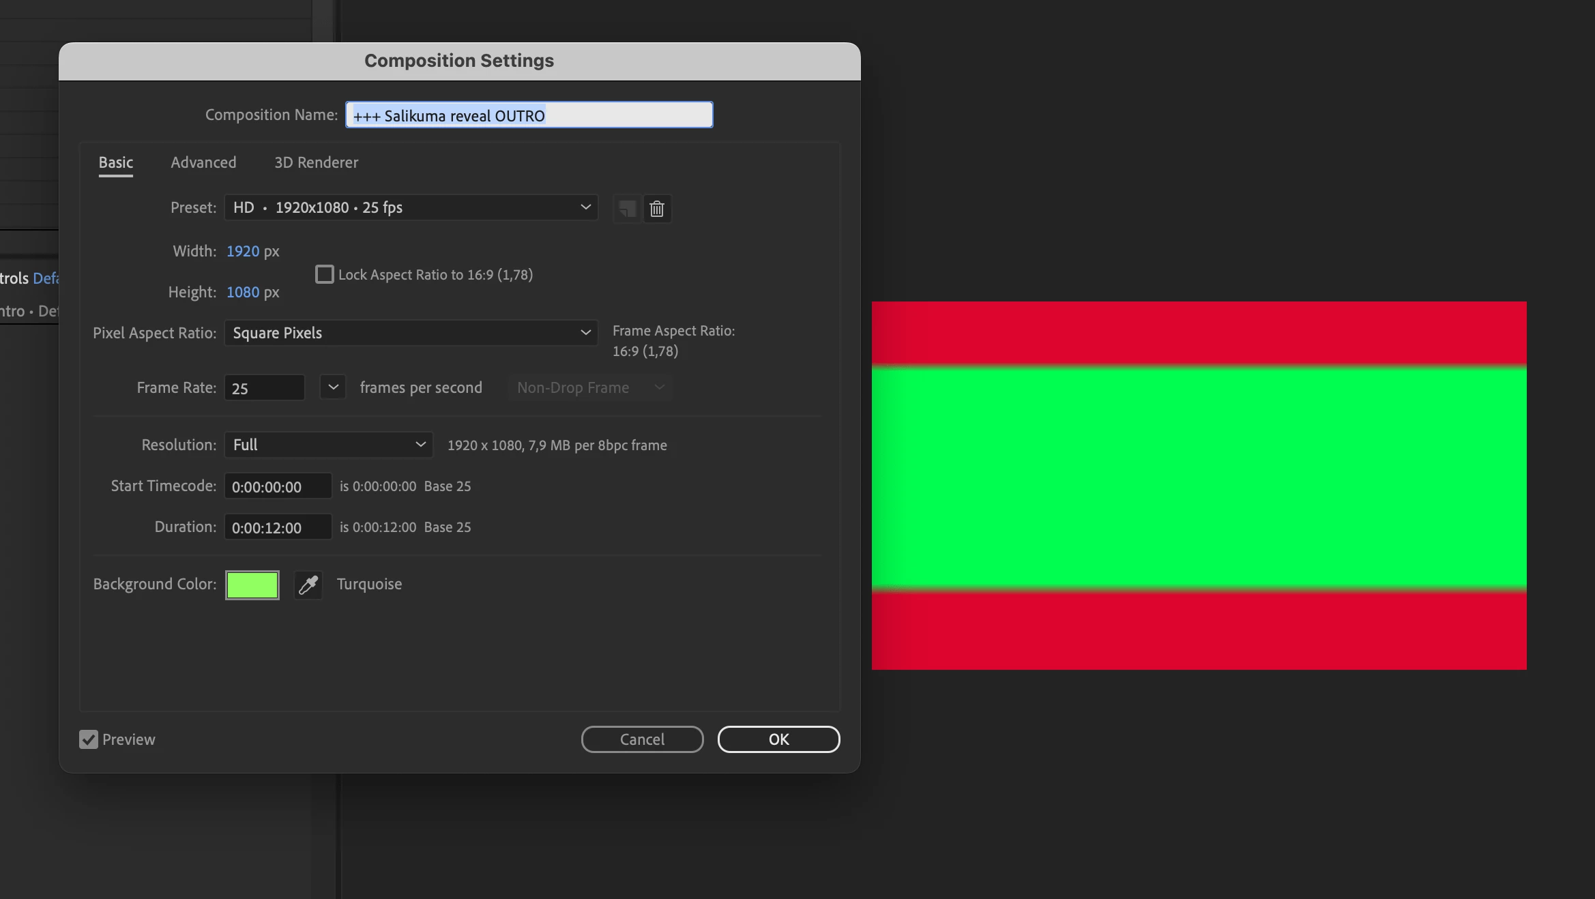The height and width of the screenshot is (899, 1595).
Task: Click the delete preset trash icon
Action: tap(656, 209)
